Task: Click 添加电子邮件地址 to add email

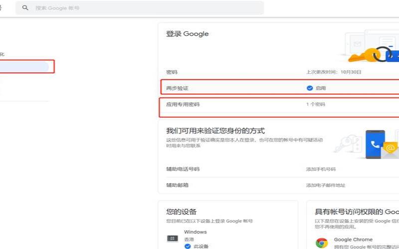Action: pos(326,185)
